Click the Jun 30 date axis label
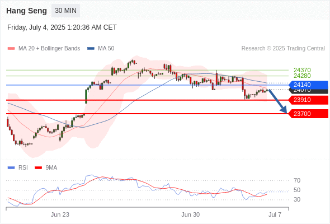The height and width of the screenshot is (224, 330). point(191,214)
